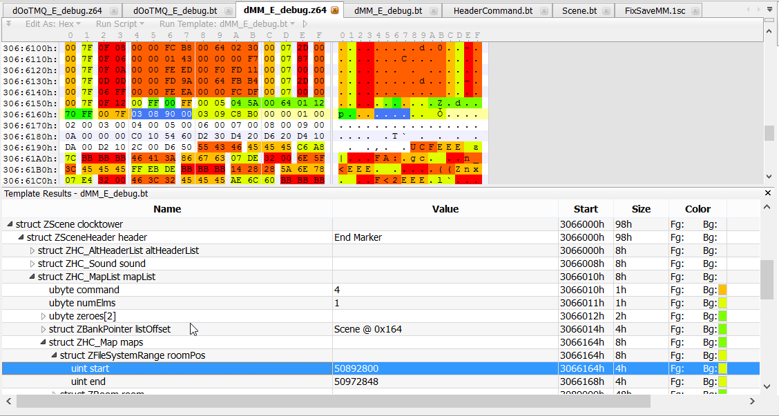The height and width of the screenshot is (416, 779).
Task: Click the run template play arrow
Action: [305, 24]
